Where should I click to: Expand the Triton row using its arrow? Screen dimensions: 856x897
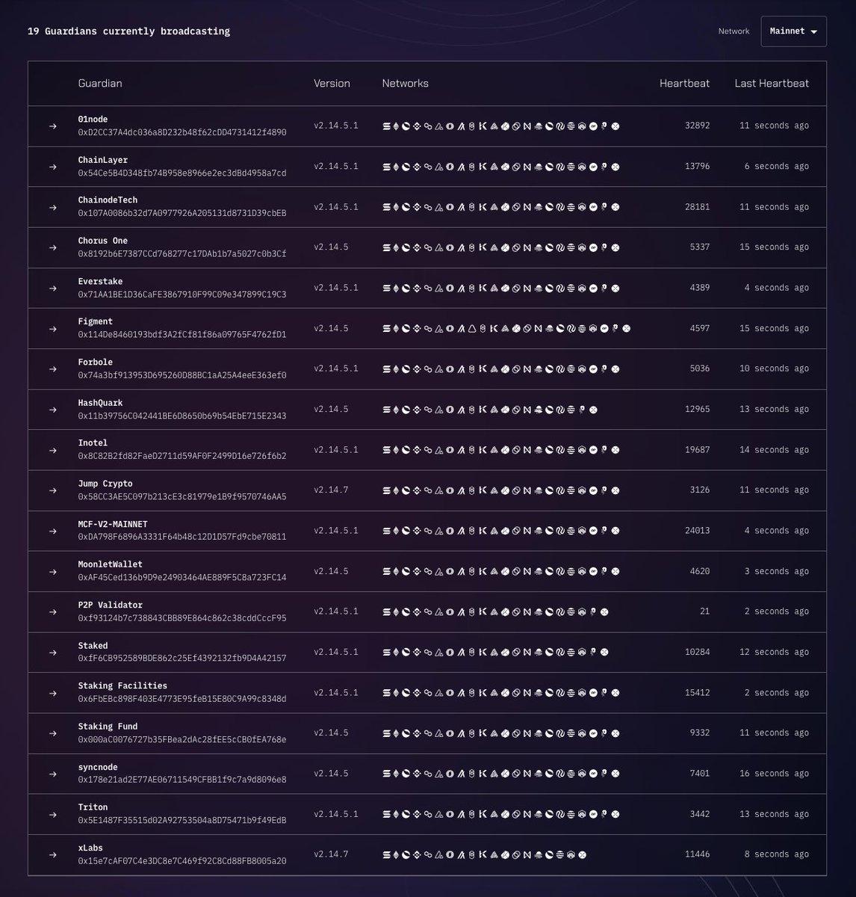tap(52, 814)
